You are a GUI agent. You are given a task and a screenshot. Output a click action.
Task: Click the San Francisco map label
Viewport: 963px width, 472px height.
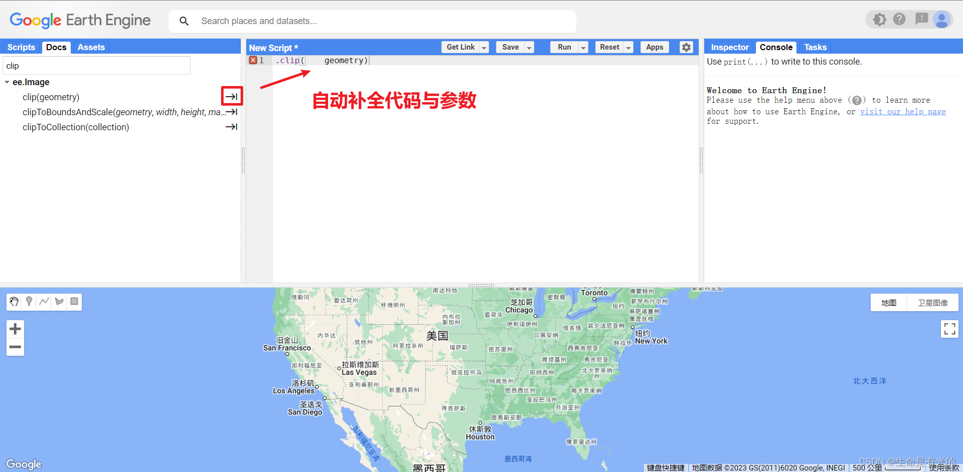pyautogui.click(x=287, y=348)
